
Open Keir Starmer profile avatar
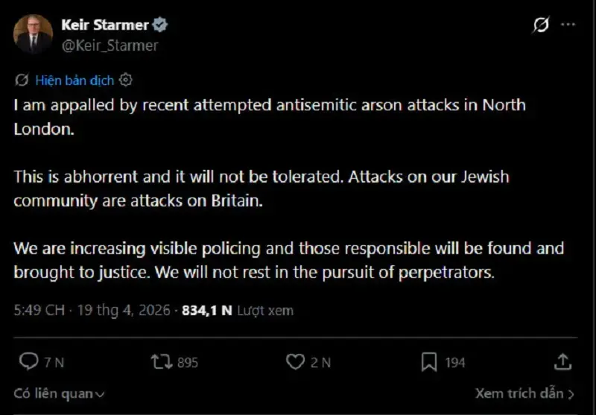click(34, 34)
